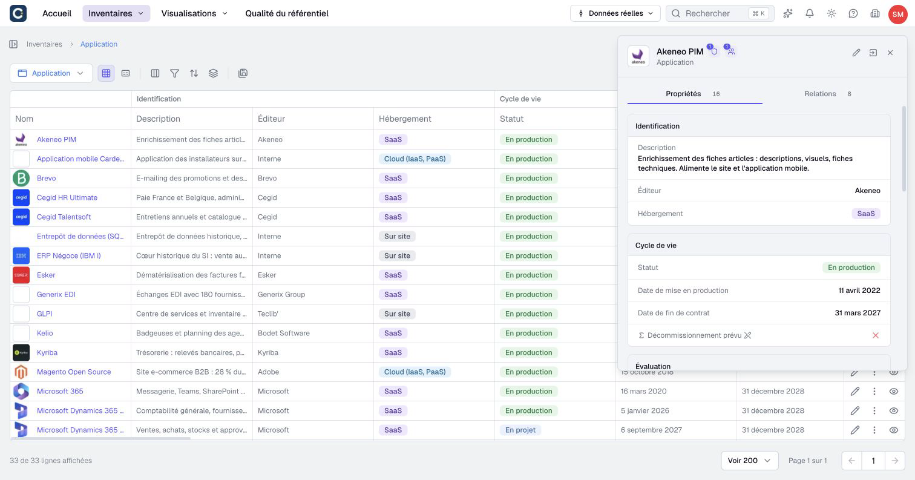Open the Kyriba application link

tap(47, 352)
